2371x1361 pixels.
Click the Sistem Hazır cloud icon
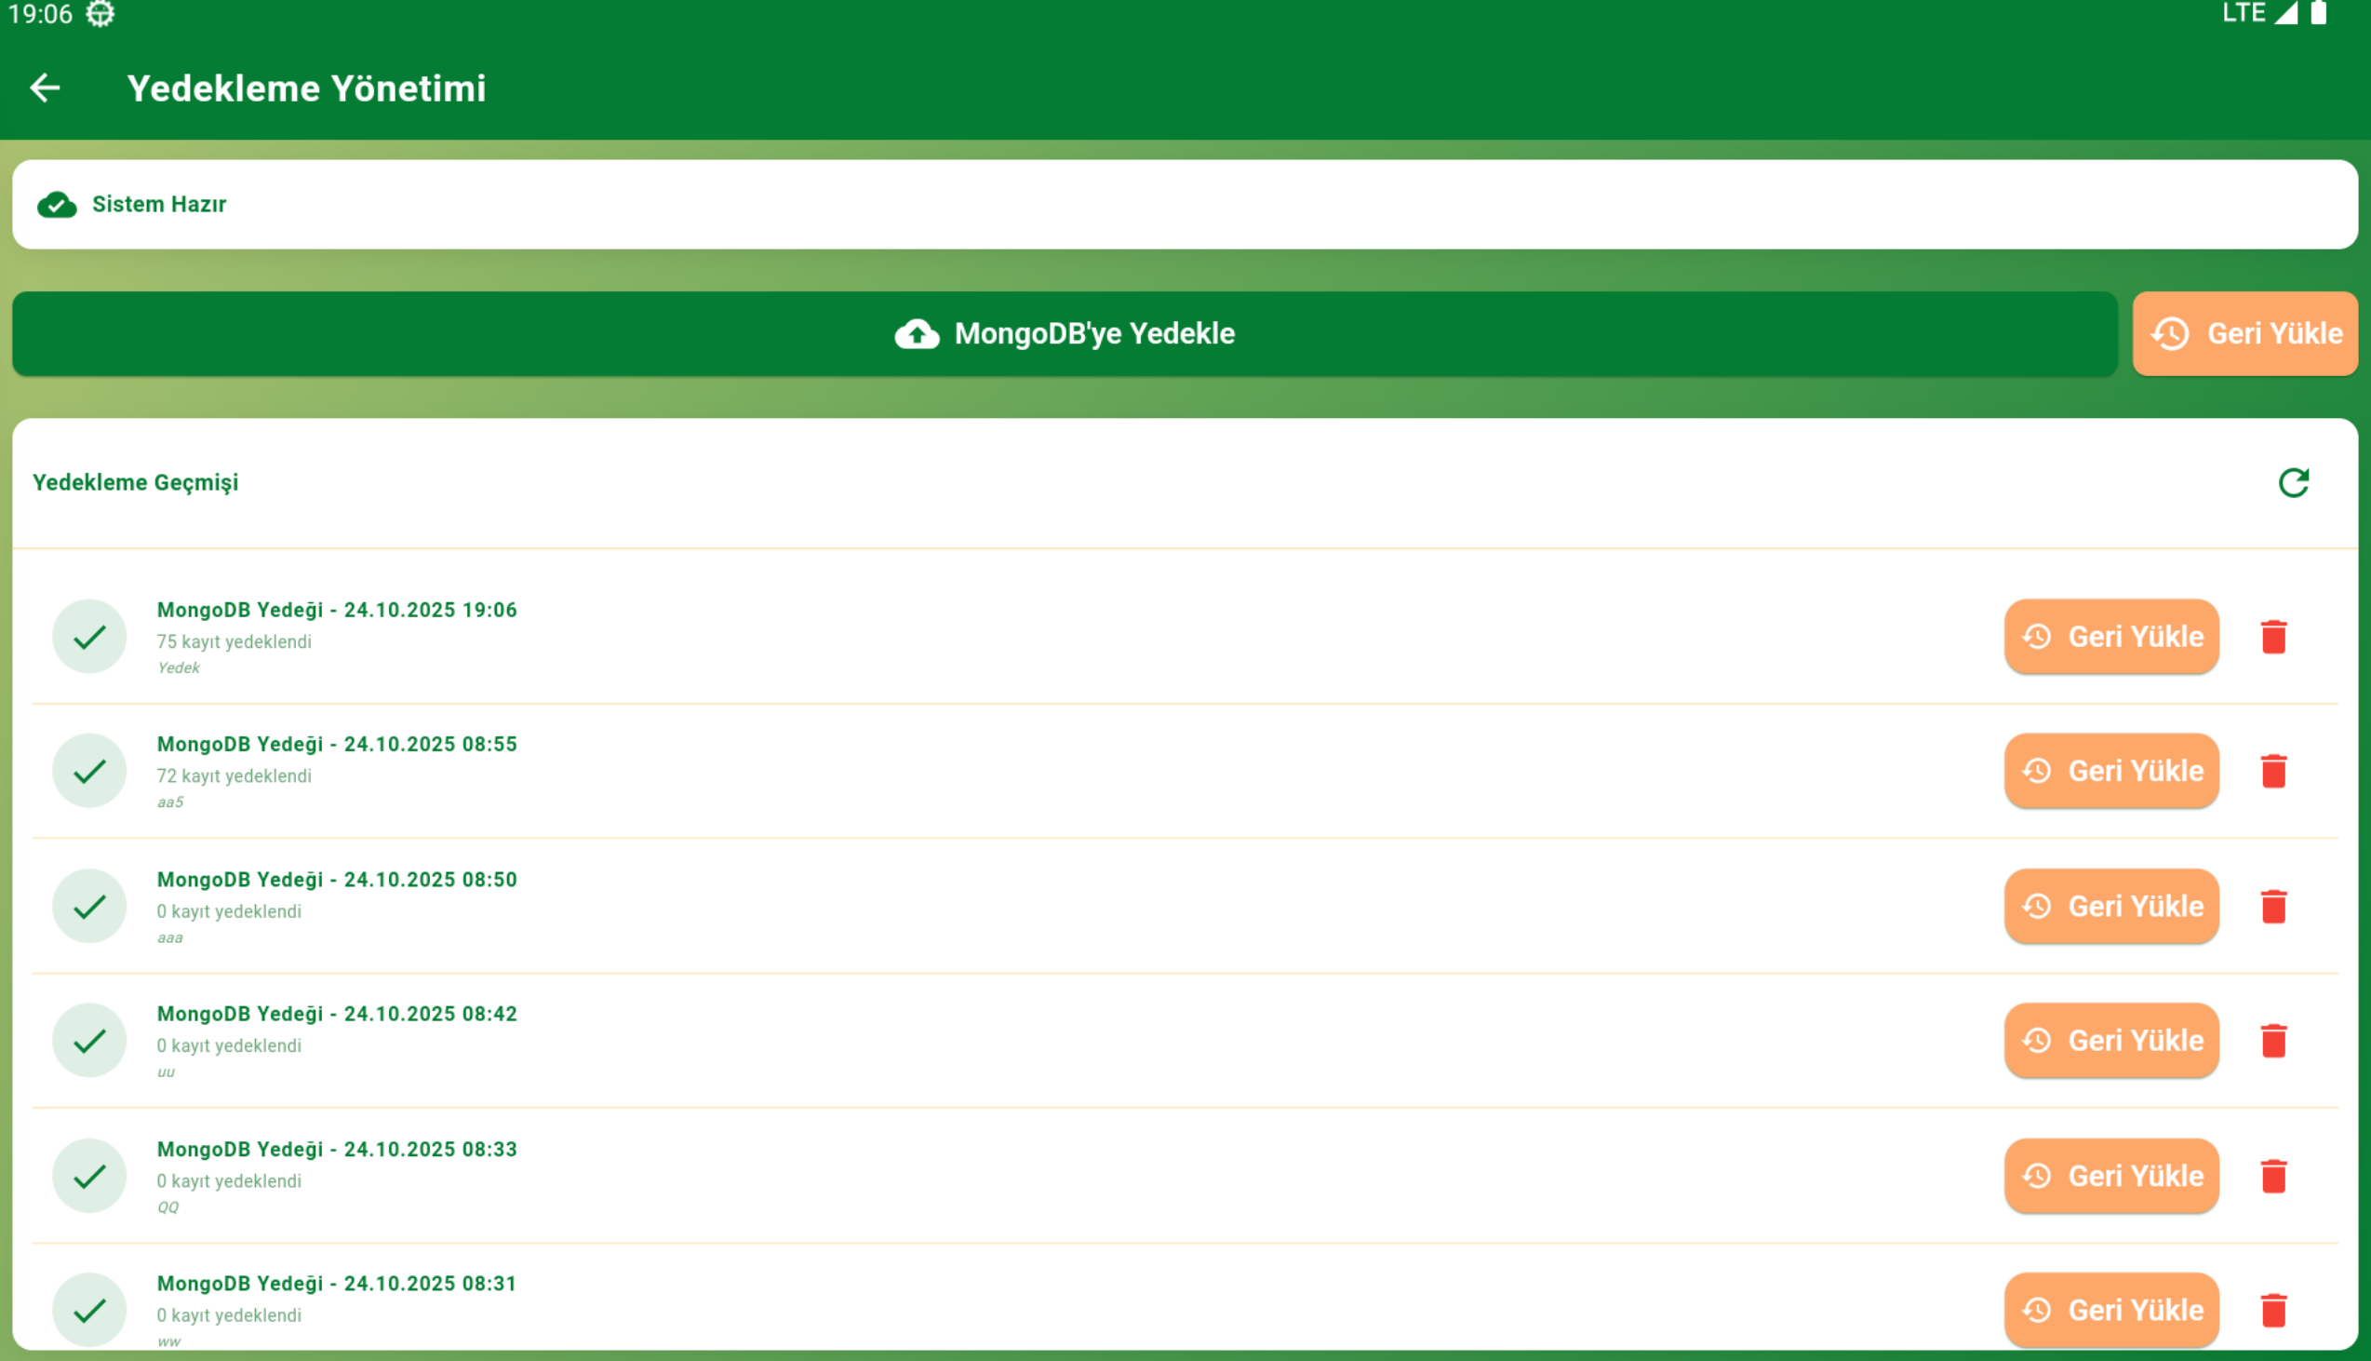pos(57,204)
